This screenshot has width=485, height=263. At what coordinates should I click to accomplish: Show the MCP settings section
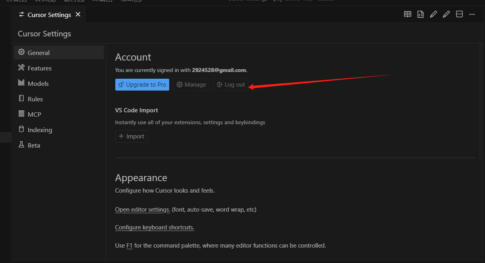click(59, 114)
